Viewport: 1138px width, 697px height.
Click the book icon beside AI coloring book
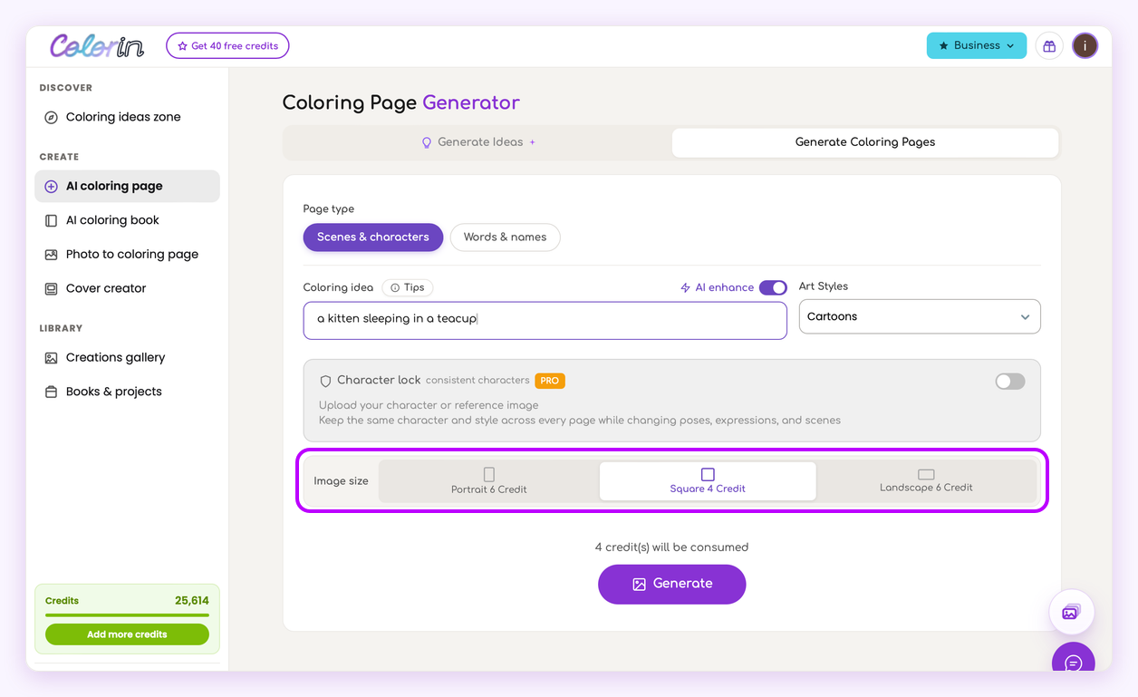pos(52,220)
